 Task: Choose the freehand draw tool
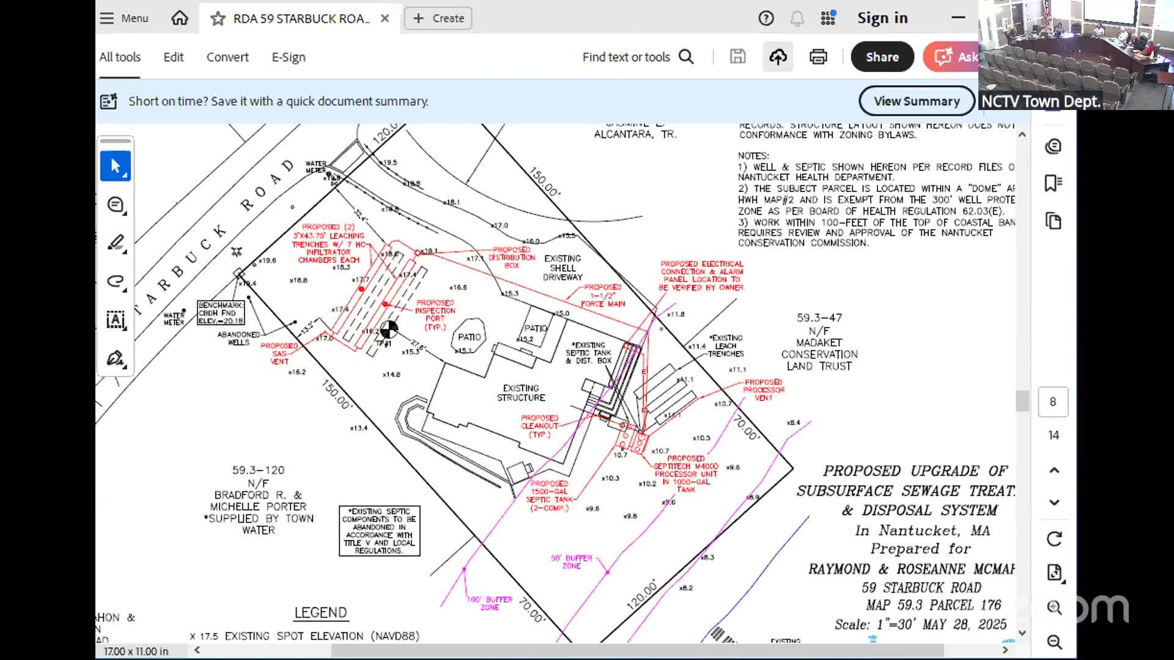[116, 281]
